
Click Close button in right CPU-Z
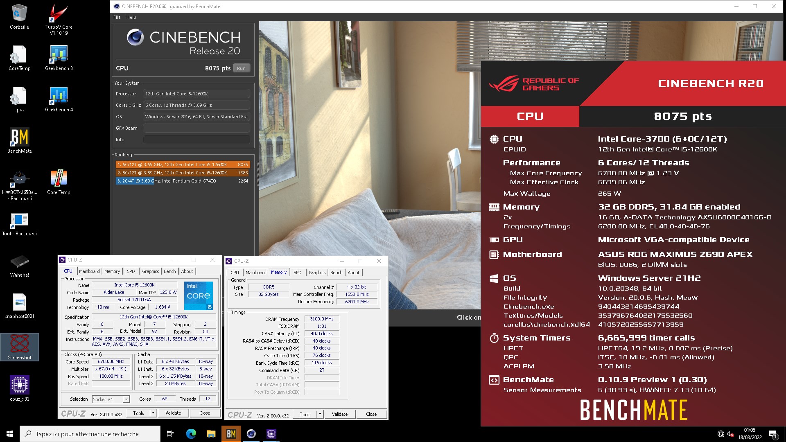371,414
